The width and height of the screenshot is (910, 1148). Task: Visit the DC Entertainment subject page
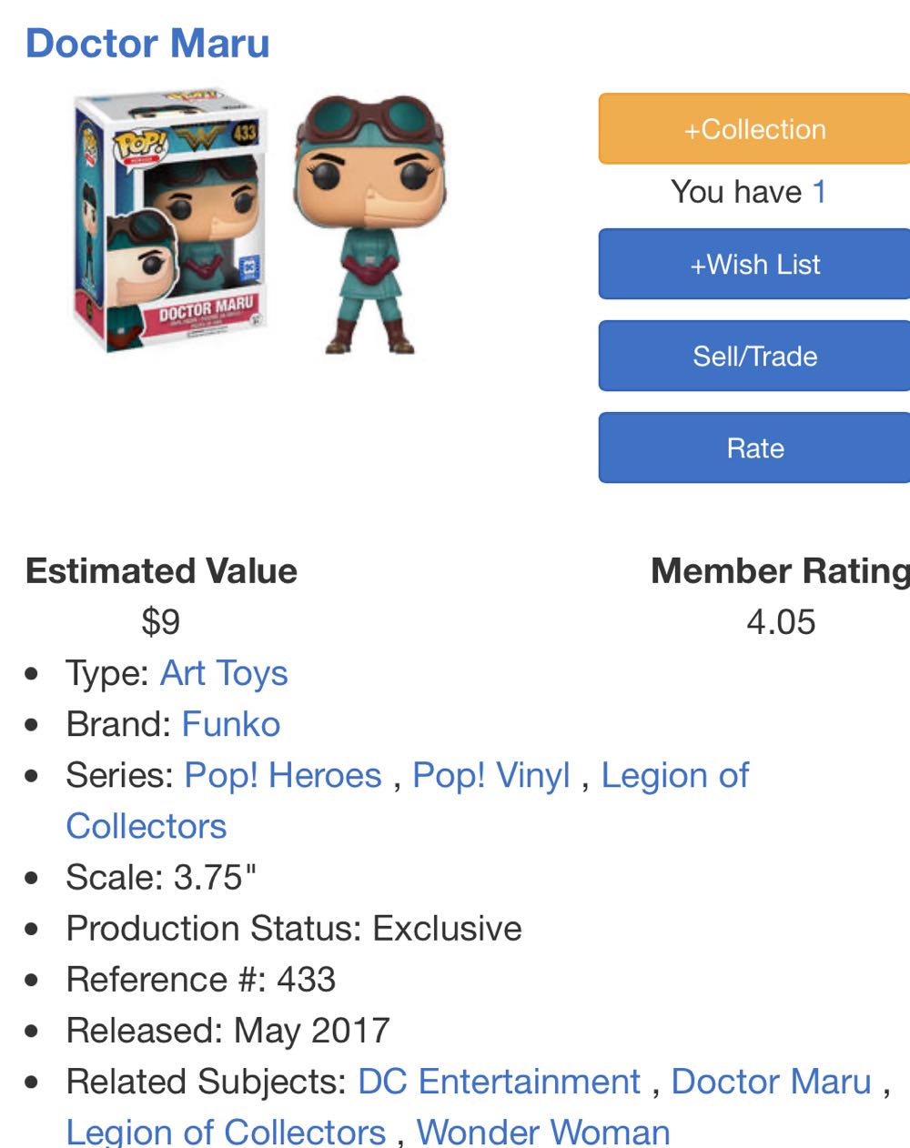point(500,1082)
